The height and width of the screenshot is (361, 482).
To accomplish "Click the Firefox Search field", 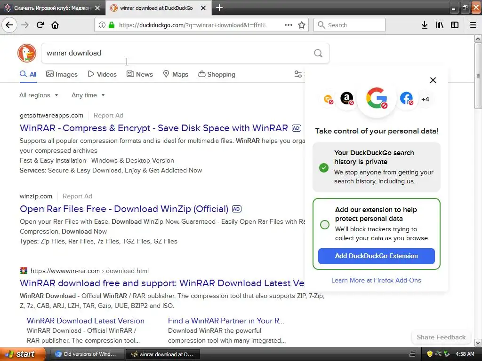I will tap(350, 25).
